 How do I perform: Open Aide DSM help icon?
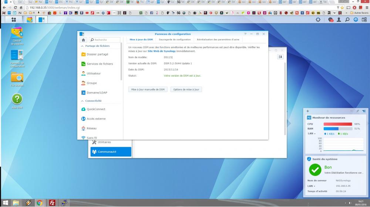[17, 99]
